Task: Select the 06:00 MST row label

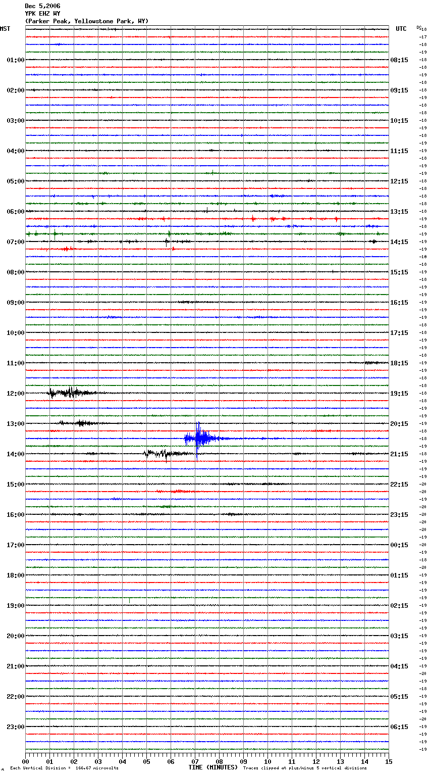Action: click(x=16, y=212)
